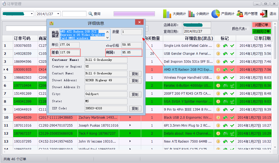
Task: Close the 详细信息 dialog
Action: pos(139,22)
